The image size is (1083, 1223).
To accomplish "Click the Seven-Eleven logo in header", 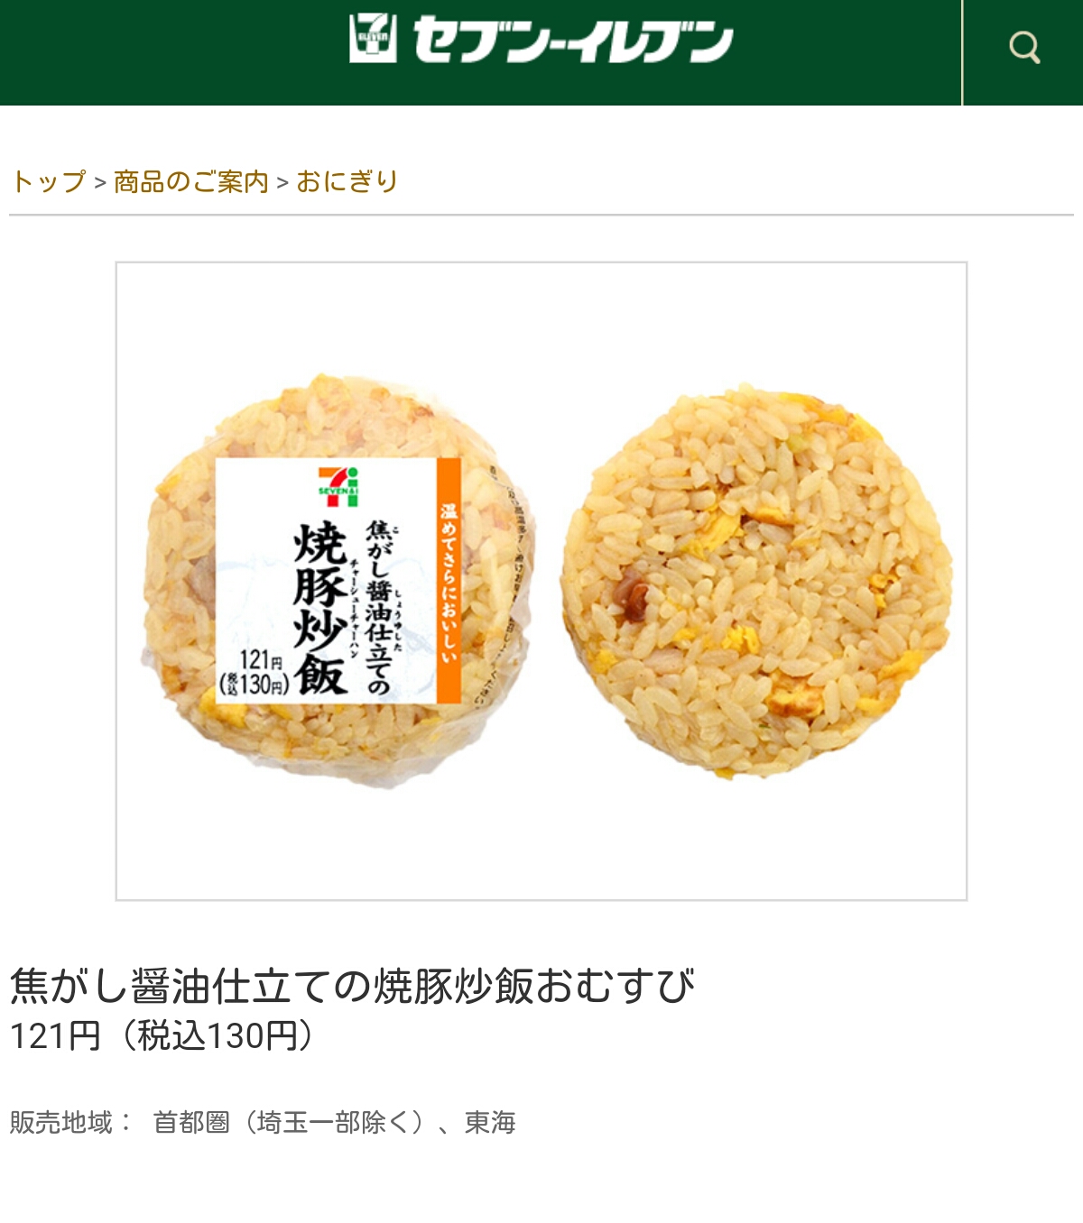I will coord(373,39).
